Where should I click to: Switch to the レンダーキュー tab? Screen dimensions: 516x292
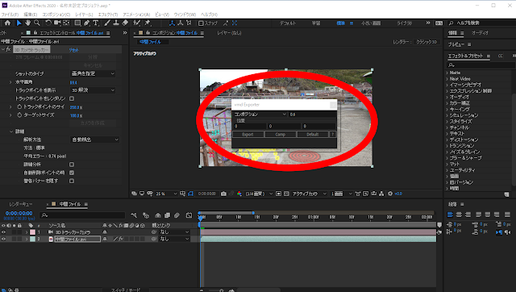point(20,204)
